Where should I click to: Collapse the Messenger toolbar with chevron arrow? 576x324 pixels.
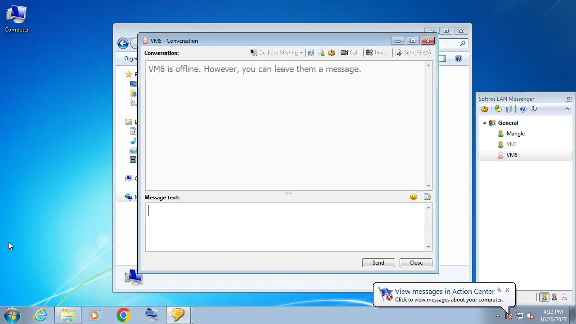(x=567, y=108)
